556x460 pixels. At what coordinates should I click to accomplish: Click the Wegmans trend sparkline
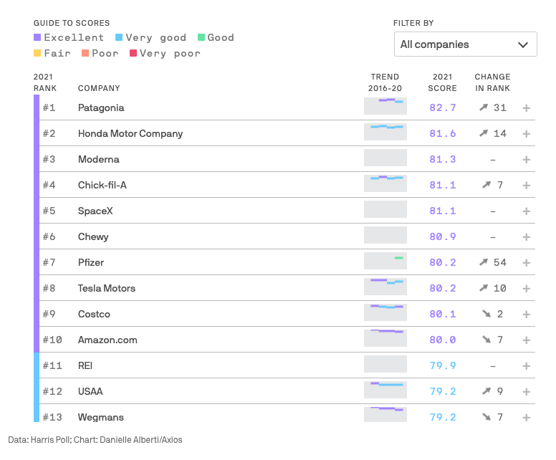point(385,414)
